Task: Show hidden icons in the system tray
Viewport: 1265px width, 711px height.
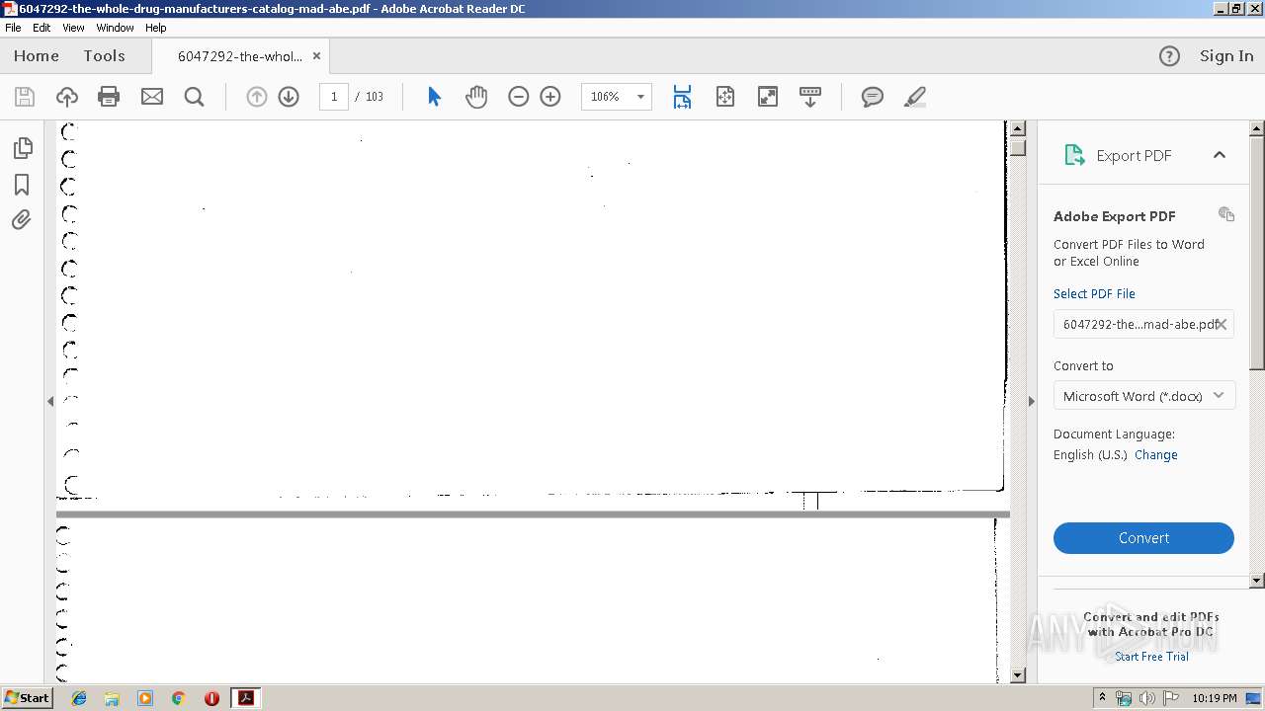Action: pyautogui.click(x=1102, y=698)
